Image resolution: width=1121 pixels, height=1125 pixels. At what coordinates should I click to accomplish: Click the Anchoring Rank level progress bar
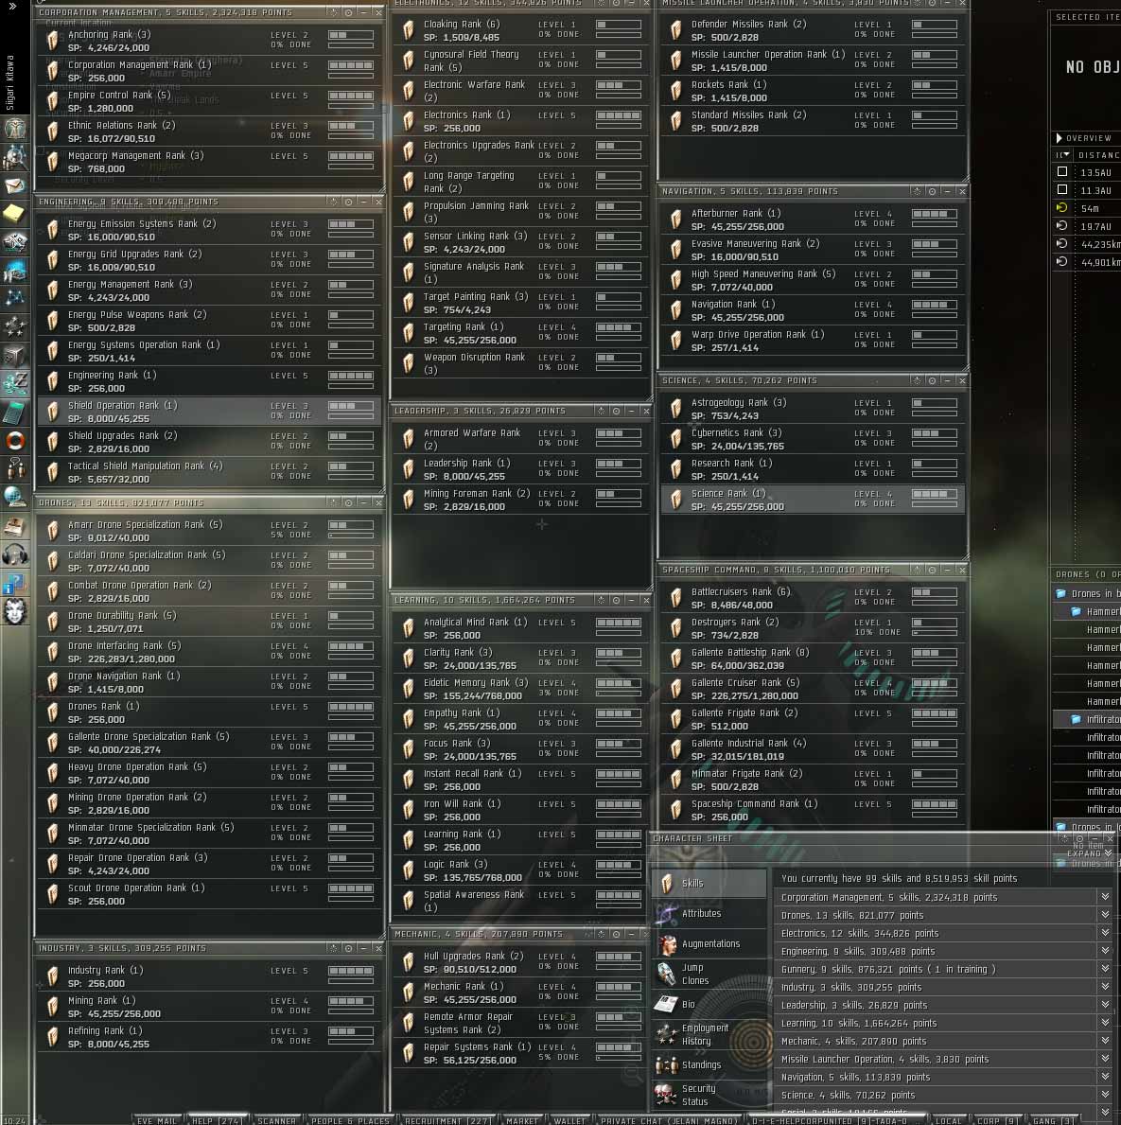point(351,34)
